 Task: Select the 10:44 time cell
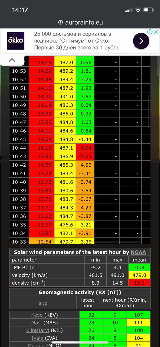(19, 148)
